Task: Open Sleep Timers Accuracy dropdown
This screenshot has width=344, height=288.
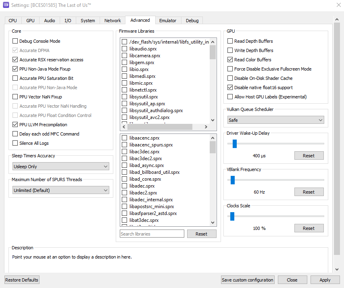Action: tap(60, 167)
